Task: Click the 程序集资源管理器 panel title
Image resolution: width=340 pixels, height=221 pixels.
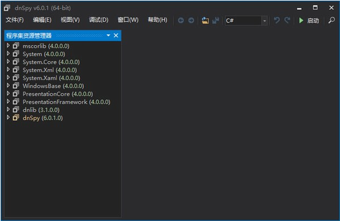Action: (29, 36)
